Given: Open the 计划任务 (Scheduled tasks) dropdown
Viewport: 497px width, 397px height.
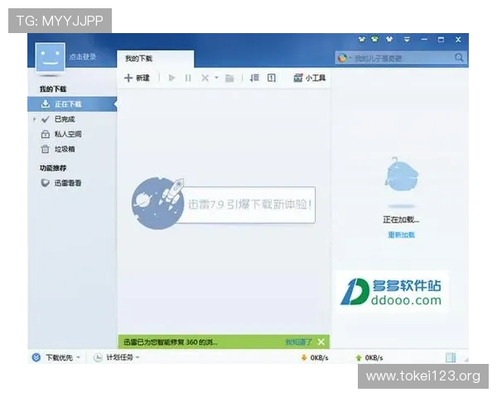Looking at the screenshot, I should (x=116, y=357).
